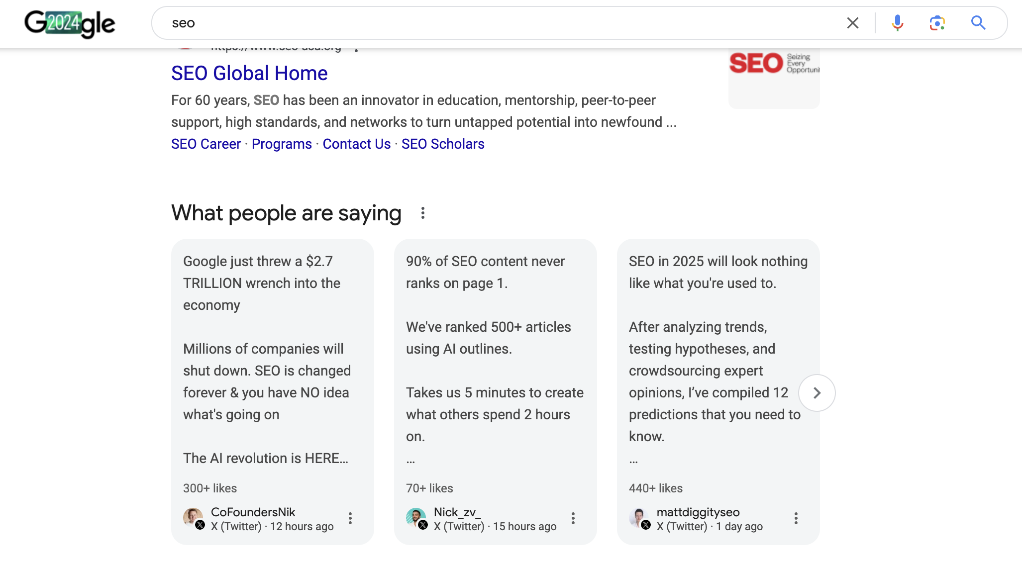Click the microphone icon for voice search
Image resolution: width=1022 pixels, height=567 pixels.
[x=897, y=23]
